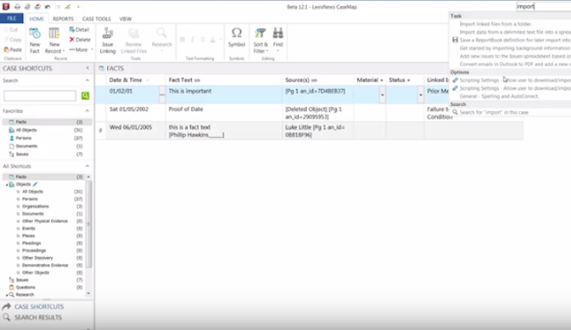
Task: Open the More dropdown in Record group
Action: [81, 49]
